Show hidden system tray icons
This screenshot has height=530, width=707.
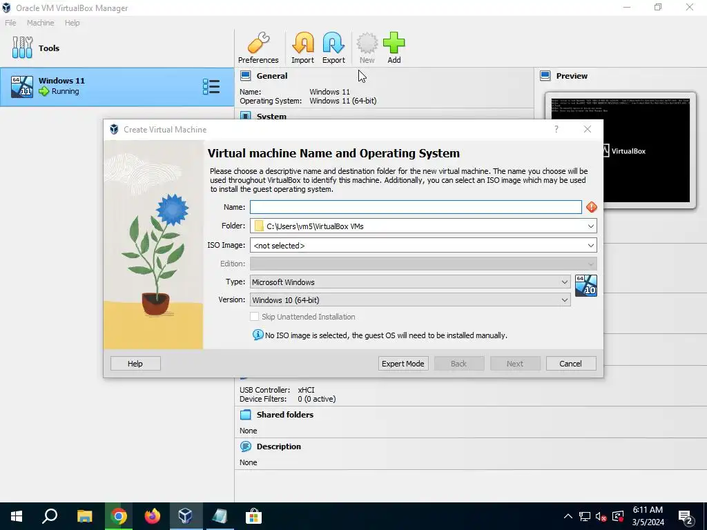568,516
